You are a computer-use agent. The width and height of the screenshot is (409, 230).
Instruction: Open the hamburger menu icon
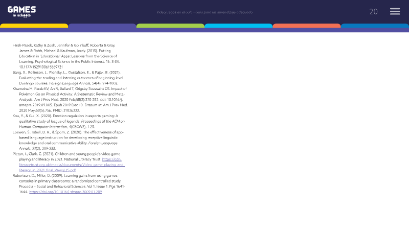tap(395, 11)
